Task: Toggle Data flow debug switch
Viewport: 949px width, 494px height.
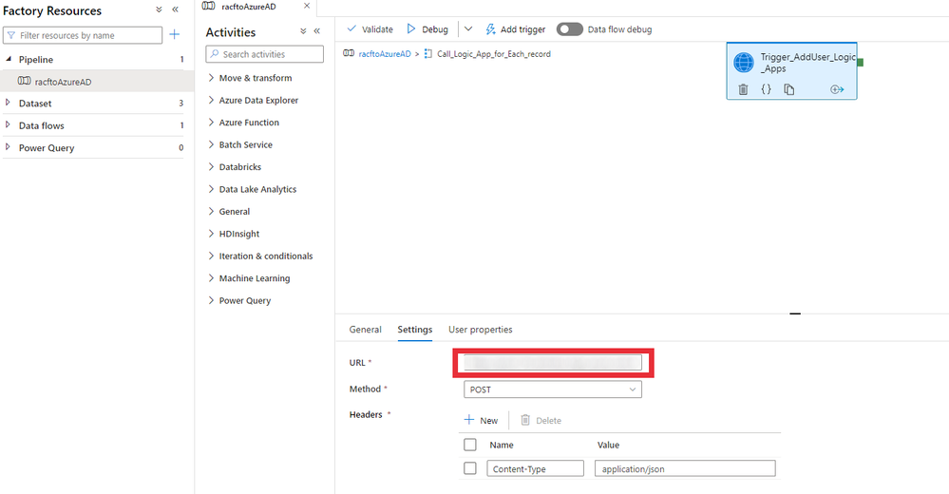Action: (x=570, y=29)
